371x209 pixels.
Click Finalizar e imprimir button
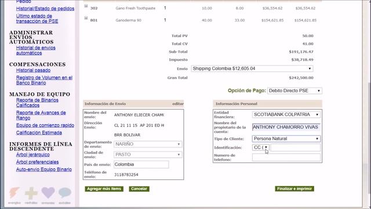(x=294, y=189)
